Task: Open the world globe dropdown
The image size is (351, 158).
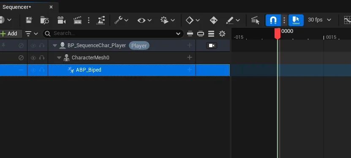Action: 5,20
